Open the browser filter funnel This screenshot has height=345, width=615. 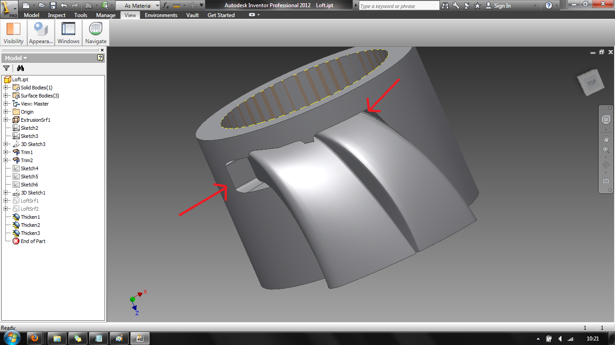pyautogui.click(x=6, y=68)
